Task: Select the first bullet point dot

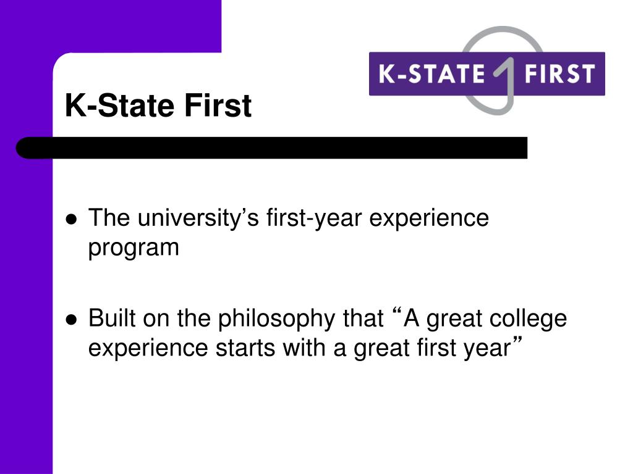Action: pyautogui.click(x=71, y=220)
